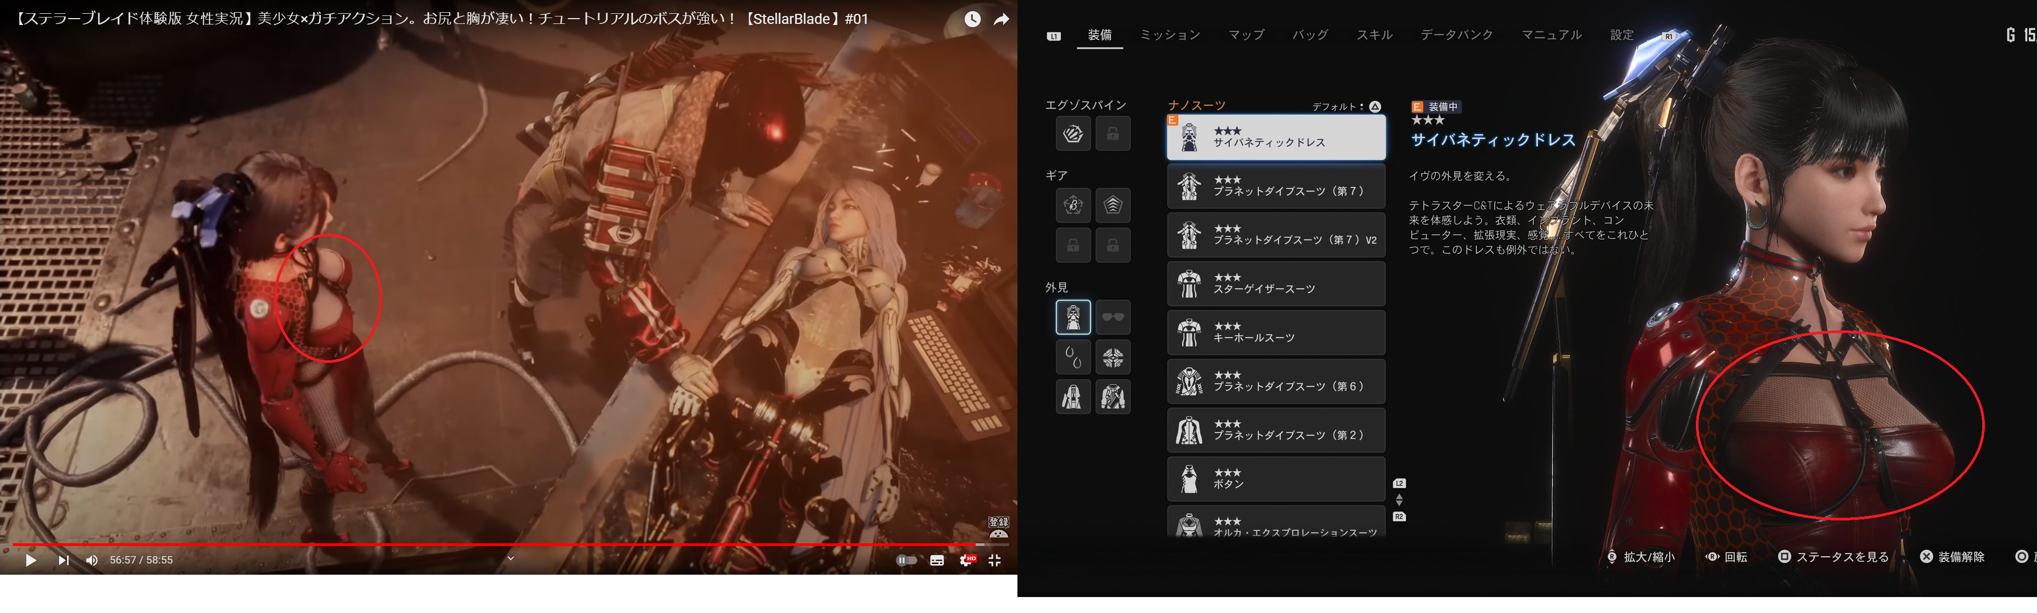2037x613 pixels.
Task: Select プラネットダイブスーツ(第7) suit
Action: click(1276, 187)
